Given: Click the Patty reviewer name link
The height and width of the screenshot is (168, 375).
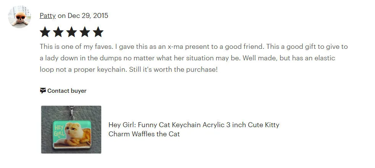Looking at the screenshot, I should point(48,16).
